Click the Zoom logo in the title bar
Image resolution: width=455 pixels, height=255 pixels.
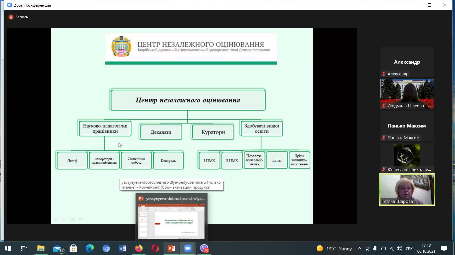pos(9,5)
